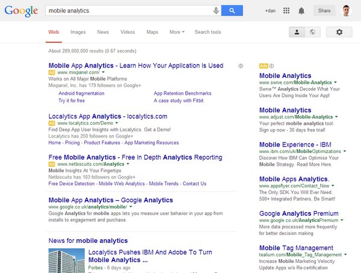Activate voice search microphone icon
This screenshot has width=361, height=273.
(x=216, y=11)
